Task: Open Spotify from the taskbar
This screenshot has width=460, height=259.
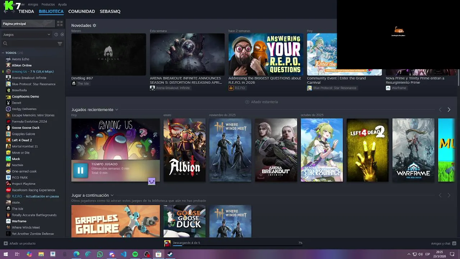Action: 135,254
